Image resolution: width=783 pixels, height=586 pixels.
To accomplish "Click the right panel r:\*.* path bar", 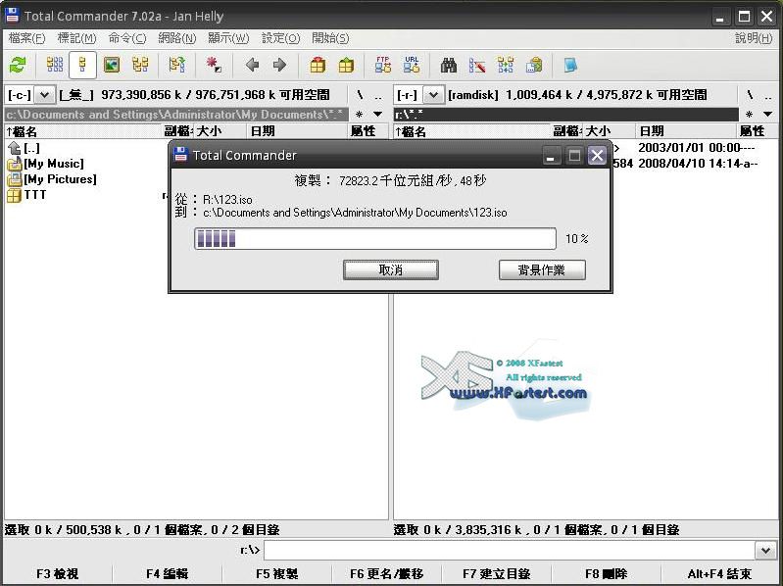I will click(565, 115).
